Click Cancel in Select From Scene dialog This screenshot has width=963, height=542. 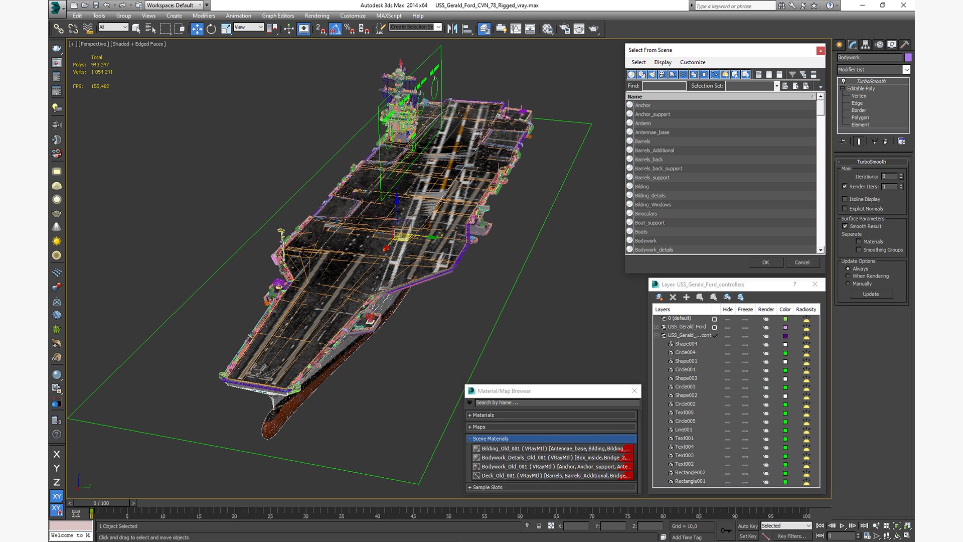(x=801, y=262)
